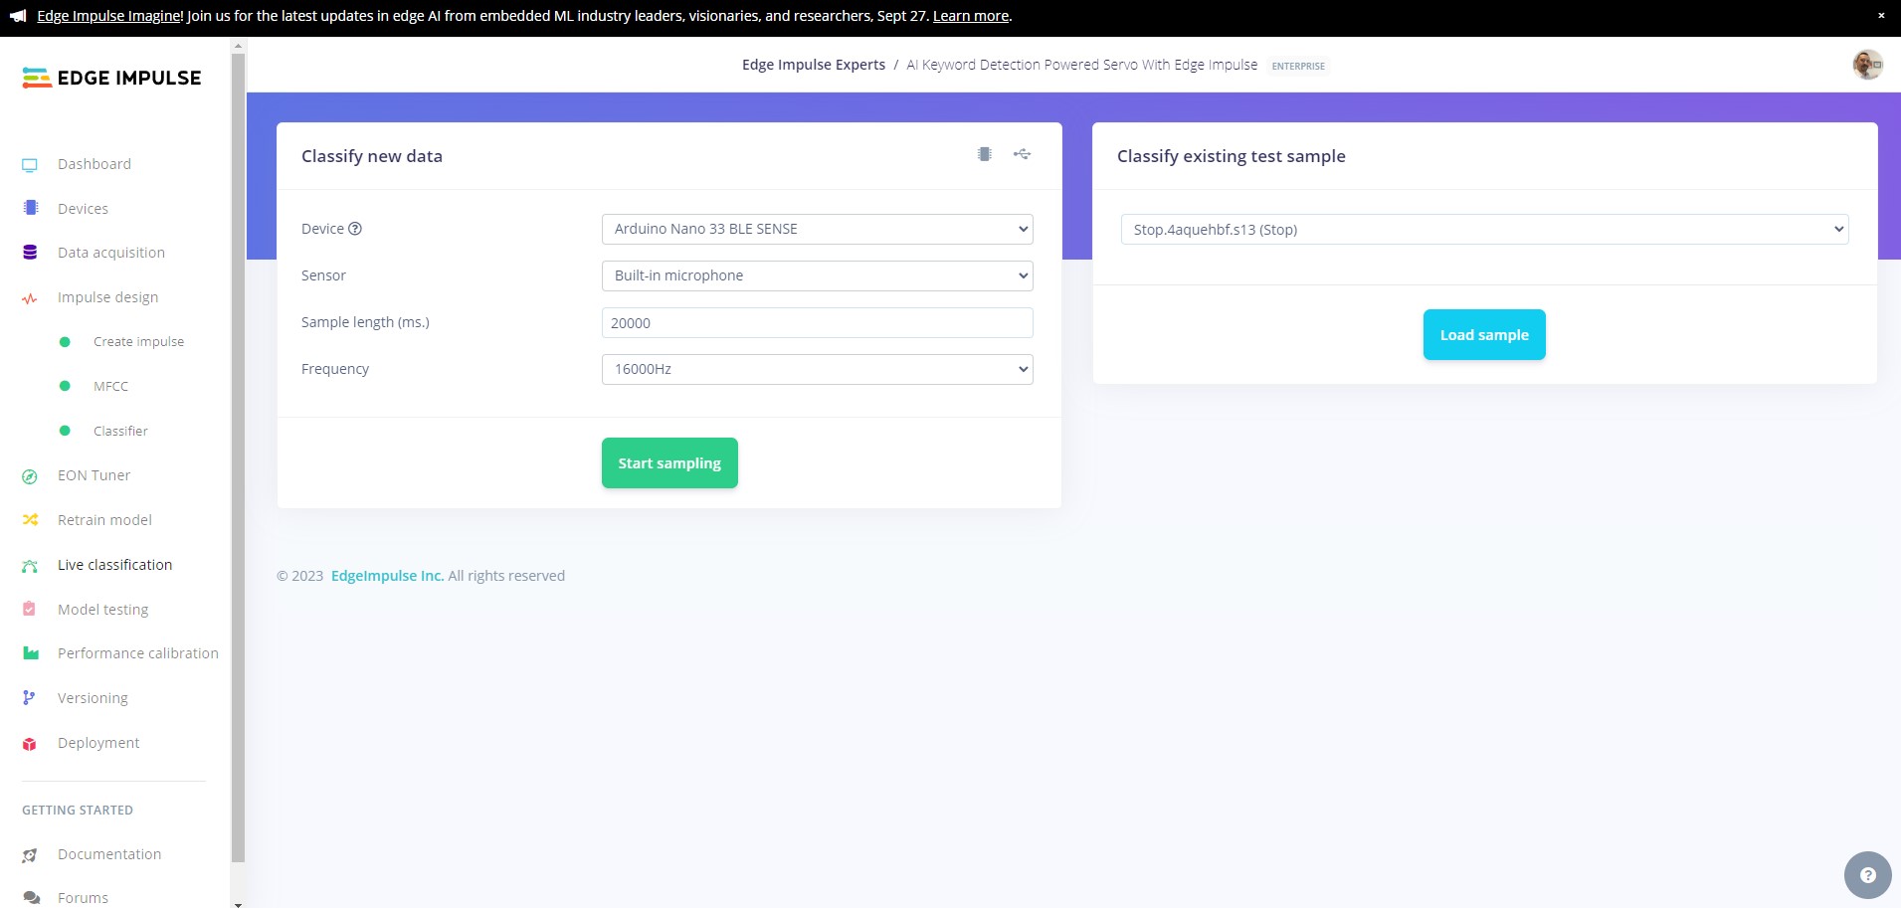
Task: Click the sidebar vertical scrollbar
Action: 238,457
